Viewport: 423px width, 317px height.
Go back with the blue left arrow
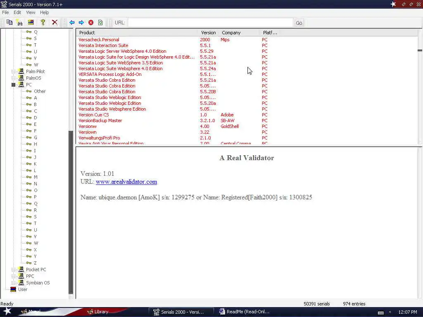[72, 23]
